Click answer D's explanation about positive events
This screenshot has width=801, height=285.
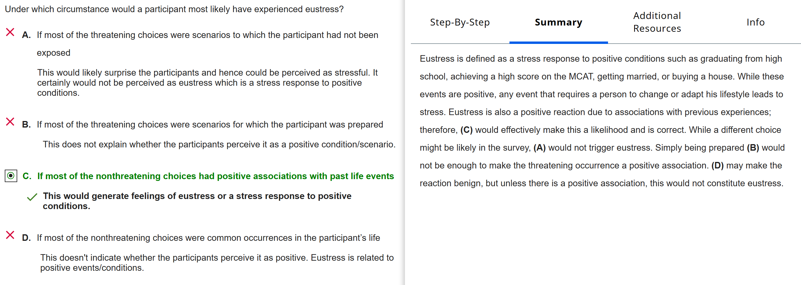(217, 263)
